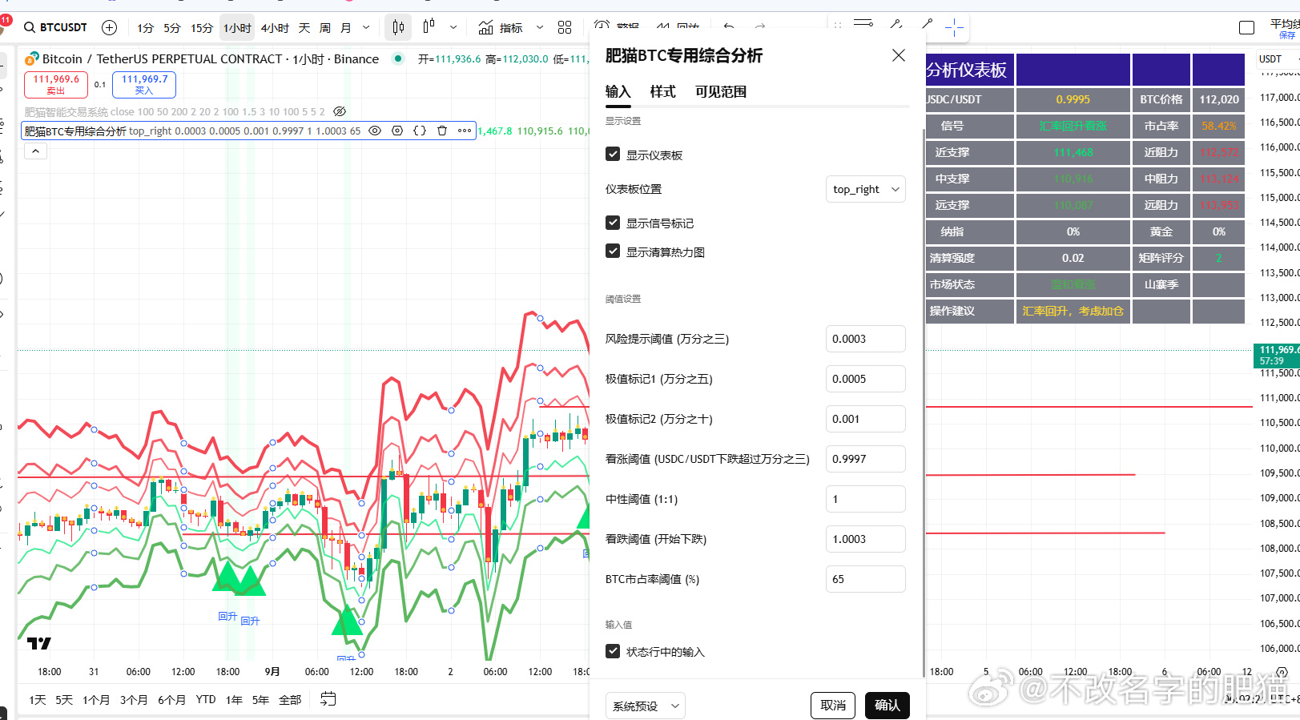Viewport: 1300px width, 720px height.
Task: Open go-to-date calendar icon below chart
Action: (328, 699)
